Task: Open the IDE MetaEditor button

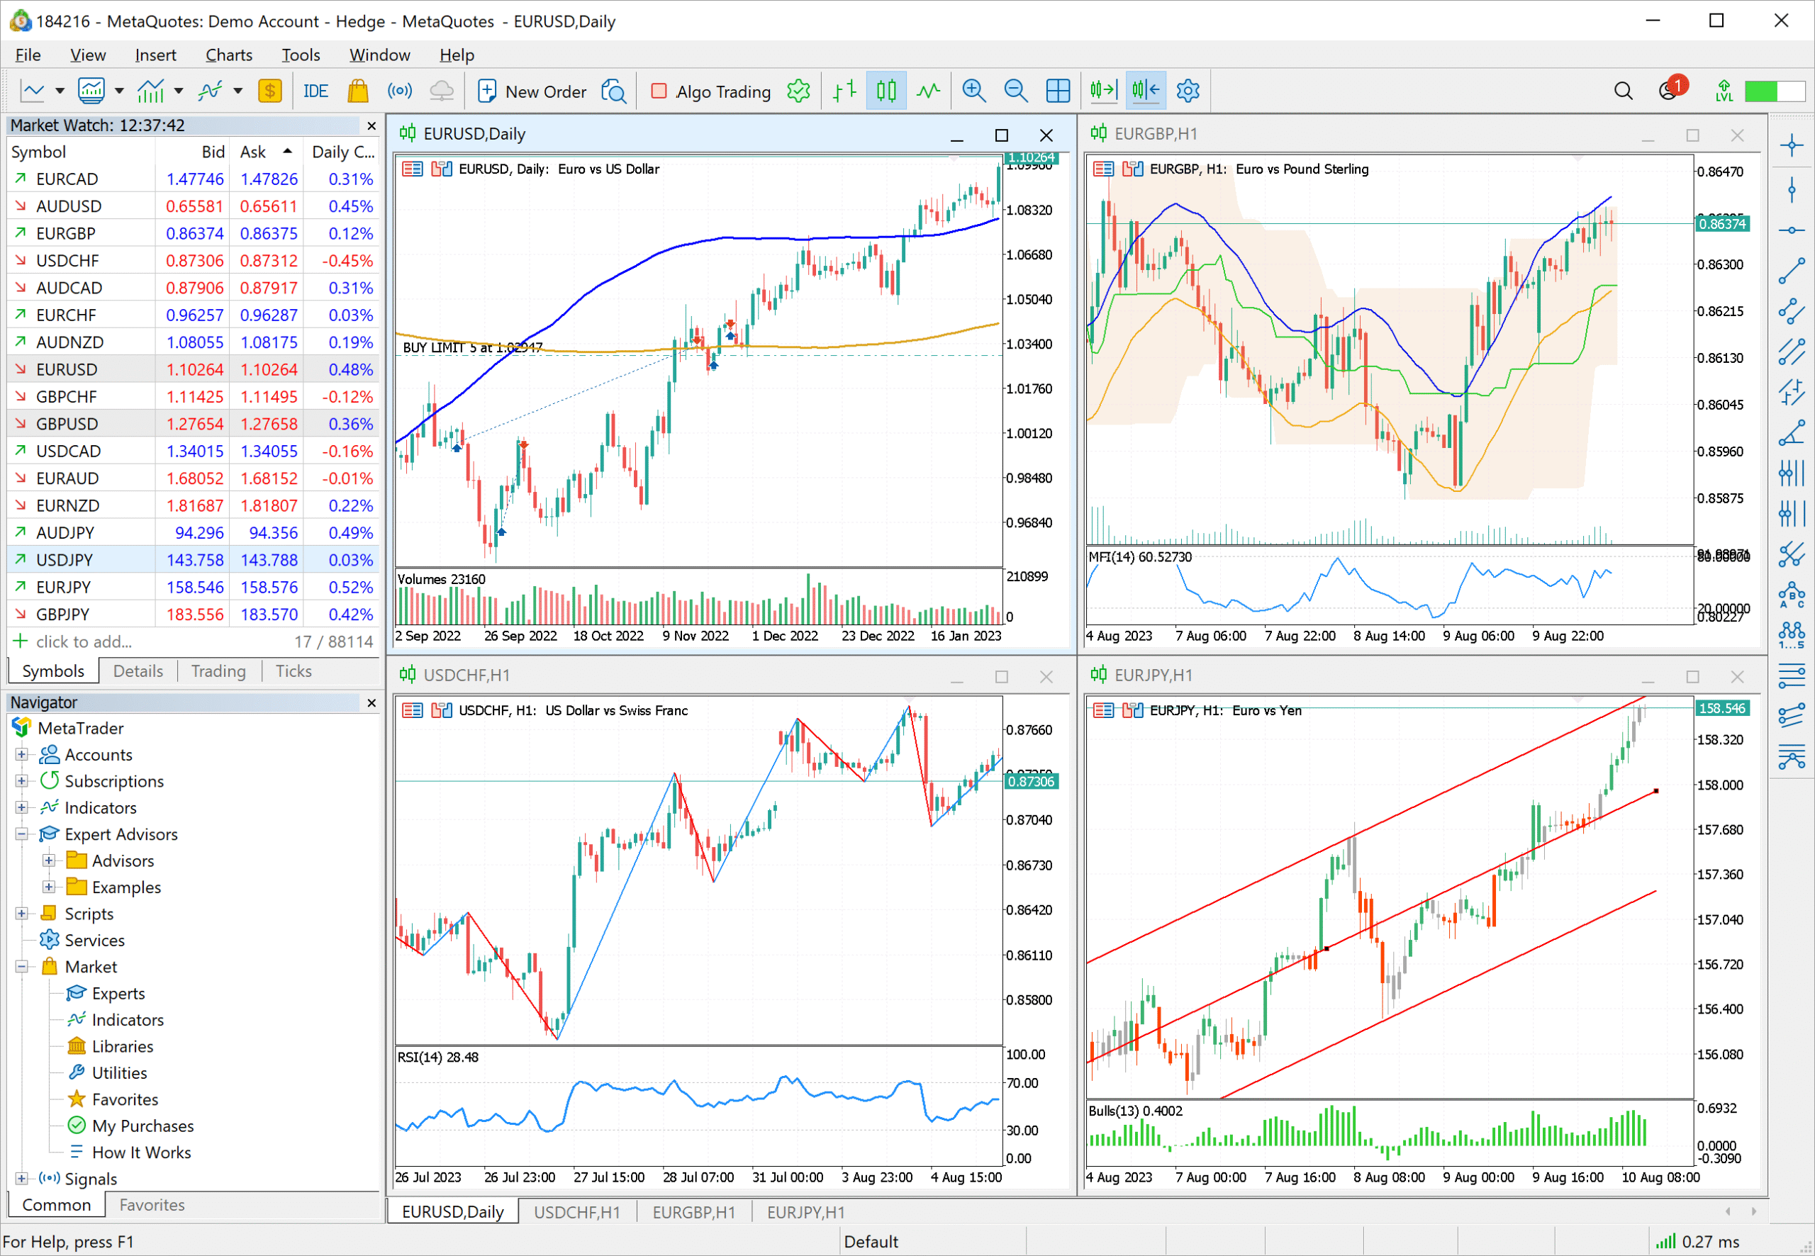Action: pyautogui.click(x=315, y=91)
